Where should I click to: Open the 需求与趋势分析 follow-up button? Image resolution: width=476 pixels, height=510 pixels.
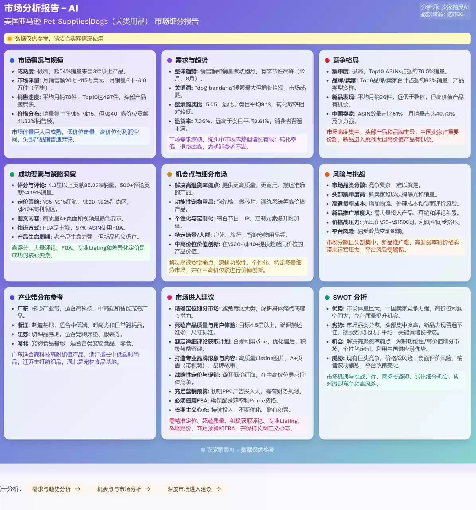(x=56, y=489)
